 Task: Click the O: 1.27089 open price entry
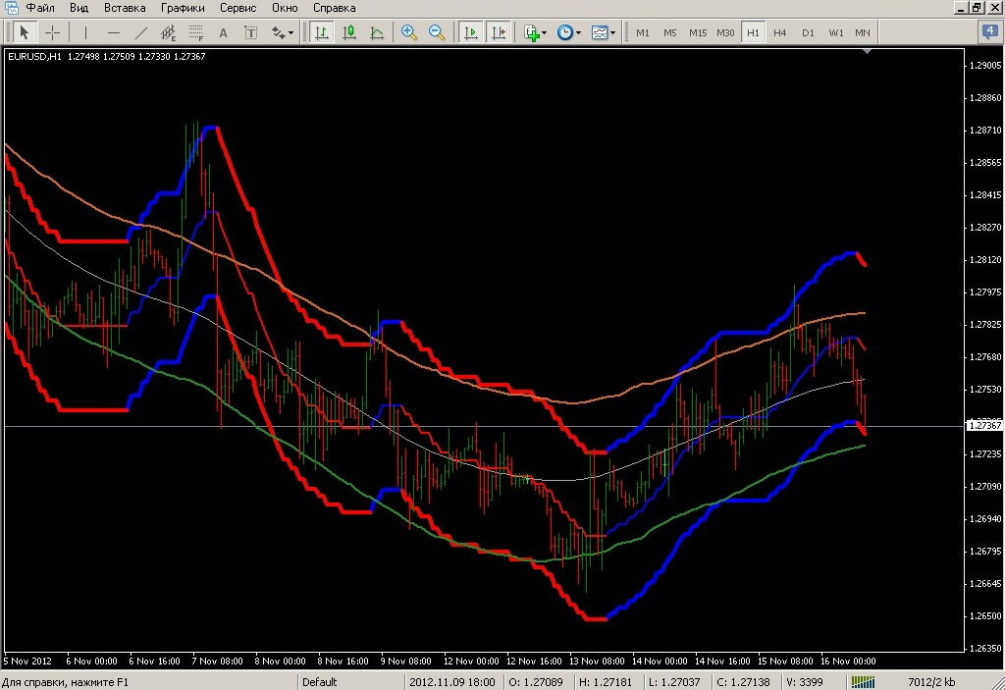(x=536, y=682)
